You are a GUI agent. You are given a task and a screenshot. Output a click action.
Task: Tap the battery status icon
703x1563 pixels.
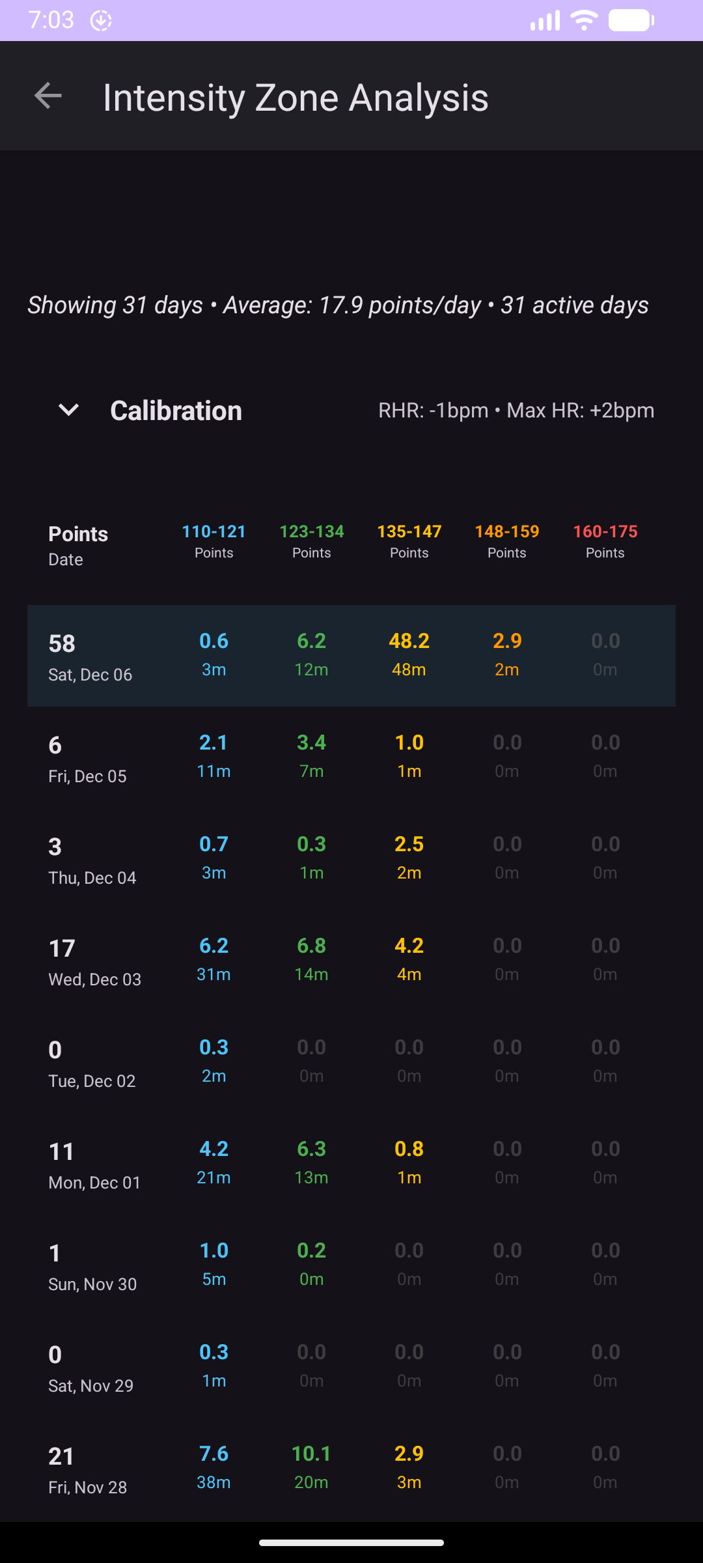(631, 20)
